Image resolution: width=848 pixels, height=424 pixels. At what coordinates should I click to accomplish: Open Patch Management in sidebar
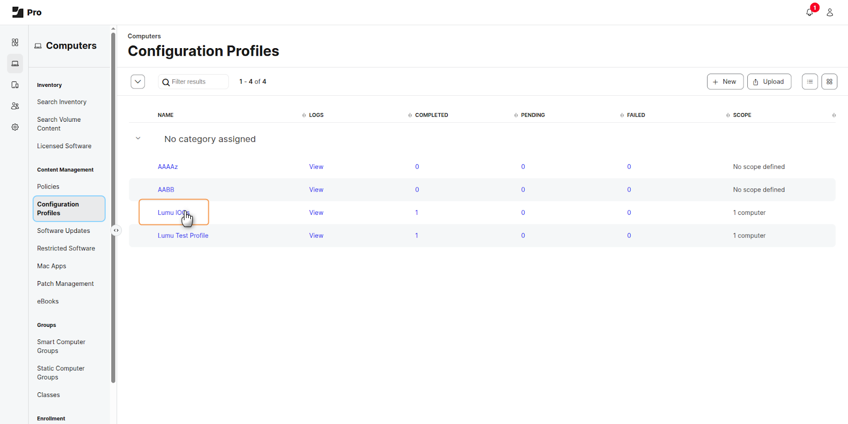click(x=65, y=284)
